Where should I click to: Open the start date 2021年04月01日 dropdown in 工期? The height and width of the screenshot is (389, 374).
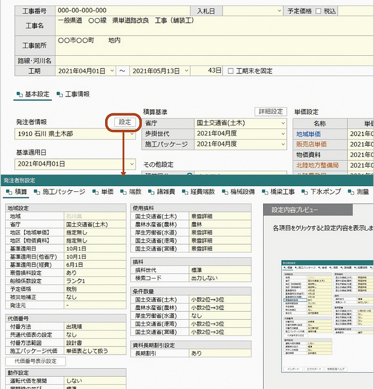112,71
